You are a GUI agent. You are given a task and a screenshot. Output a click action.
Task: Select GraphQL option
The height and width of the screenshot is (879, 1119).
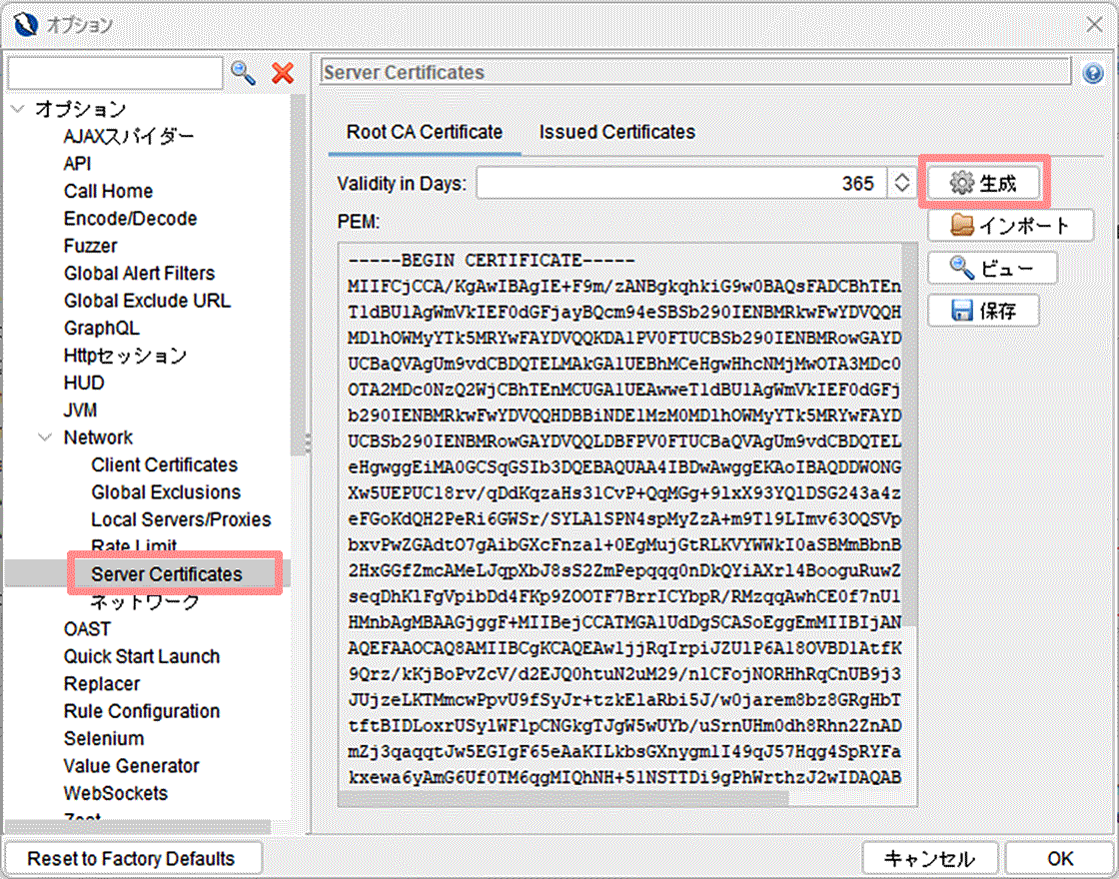pyautogui.click(x=101, y=329)
